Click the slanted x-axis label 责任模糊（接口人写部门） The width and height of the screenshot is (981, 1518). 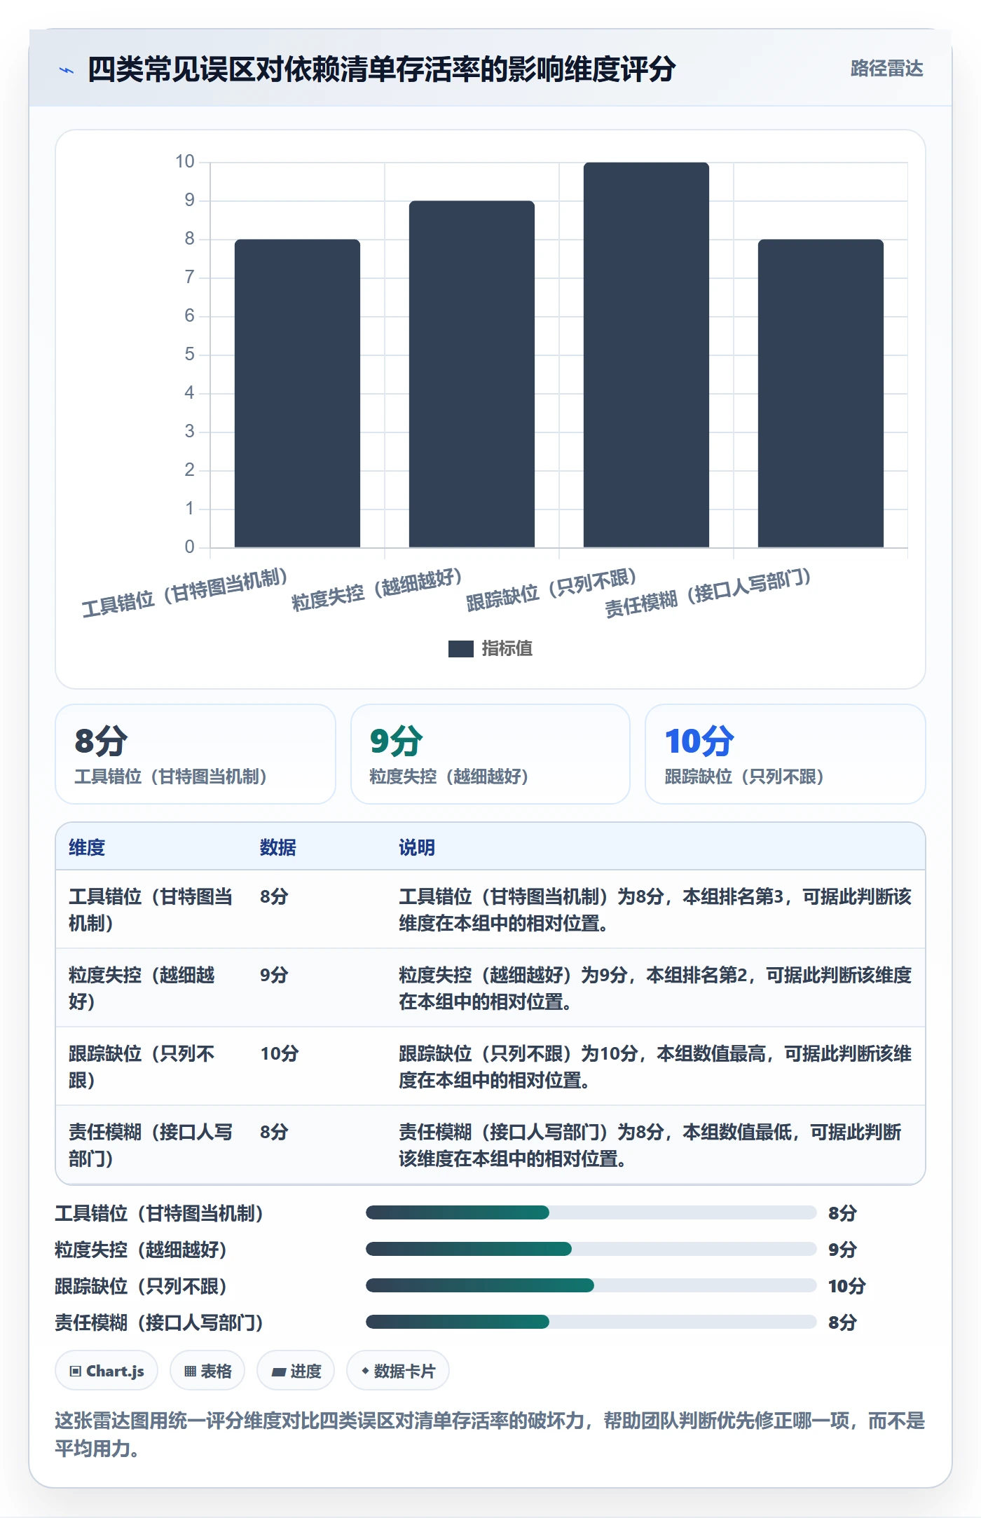[708, 592]
